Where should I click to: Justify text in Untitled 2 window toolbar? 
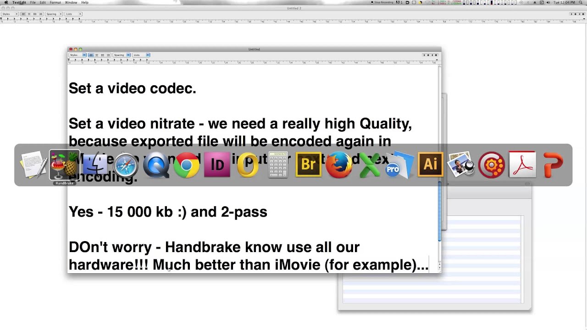34,14
